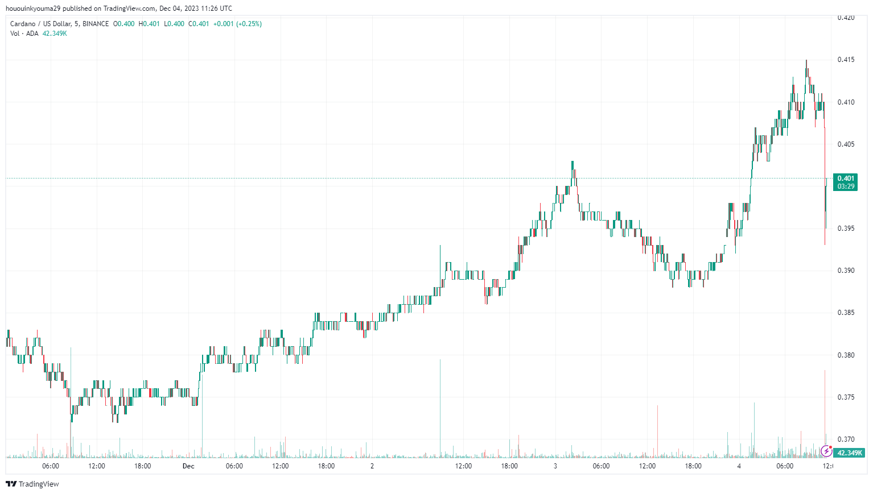Click the TradingView logo at the bottom
Image resolution: width=873 pixels, height=494 pixels.
[x=32, y=484]
